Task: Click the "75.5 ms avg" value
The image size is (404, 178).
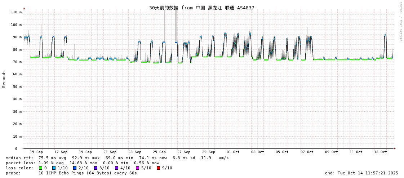Action: click(52, 158)
